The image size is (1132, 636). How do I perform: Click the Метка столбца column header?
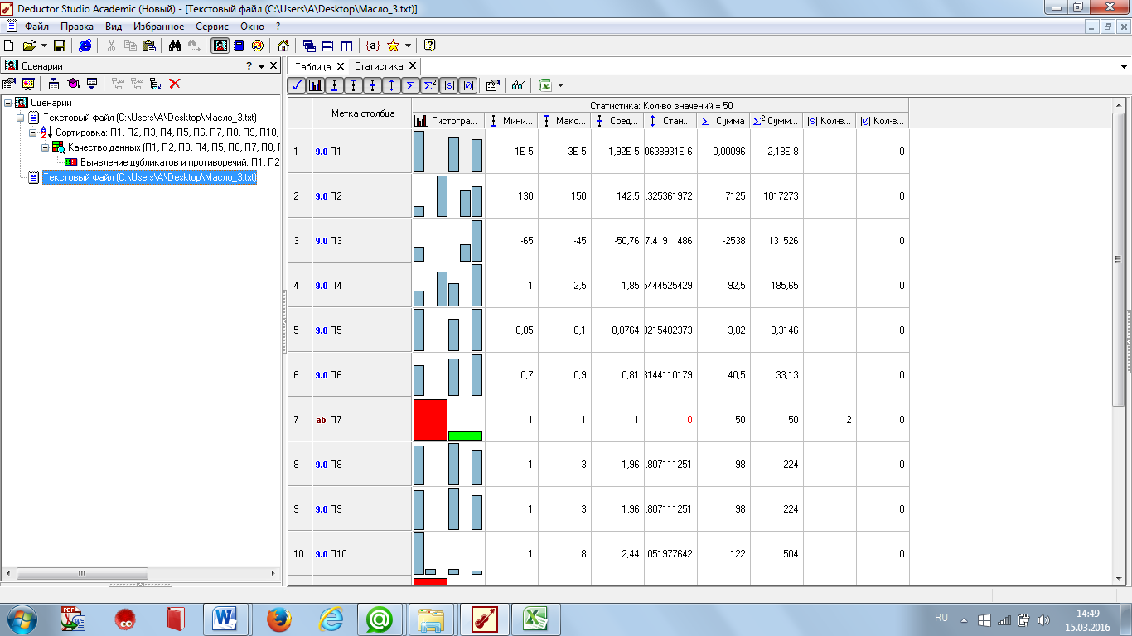coord(362,113)
